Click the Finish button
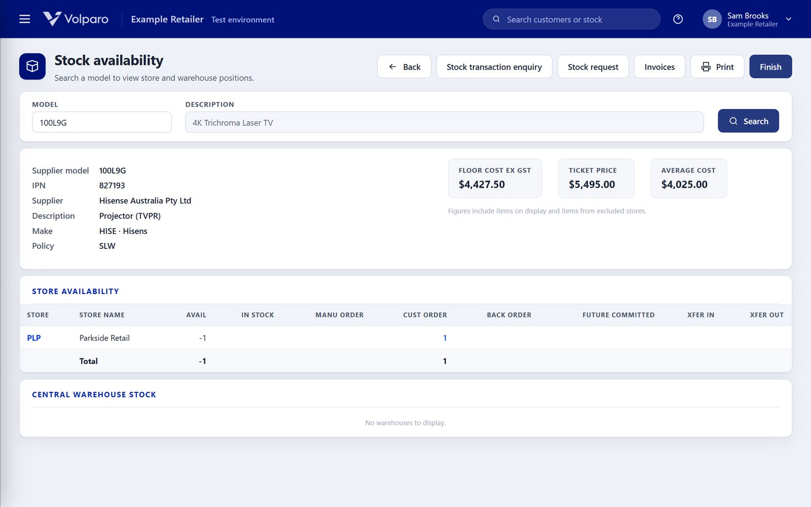811x507 pixels. pos(770,66)
